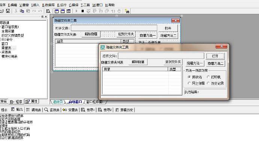Switch to the 起始页 editor tab

point(58,102)
